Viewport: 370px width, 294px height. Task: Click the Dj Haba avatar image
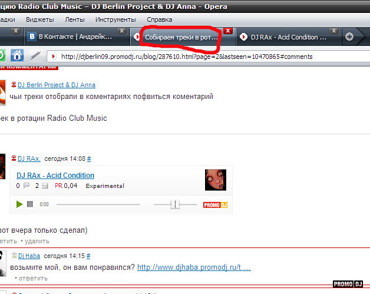click(3, 263)
